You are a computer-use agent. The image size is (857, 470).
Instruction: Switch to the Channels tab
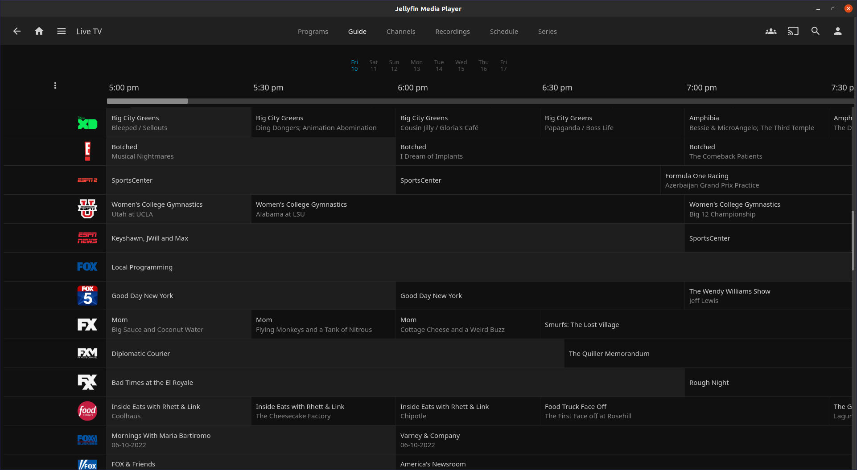point(400,32)
